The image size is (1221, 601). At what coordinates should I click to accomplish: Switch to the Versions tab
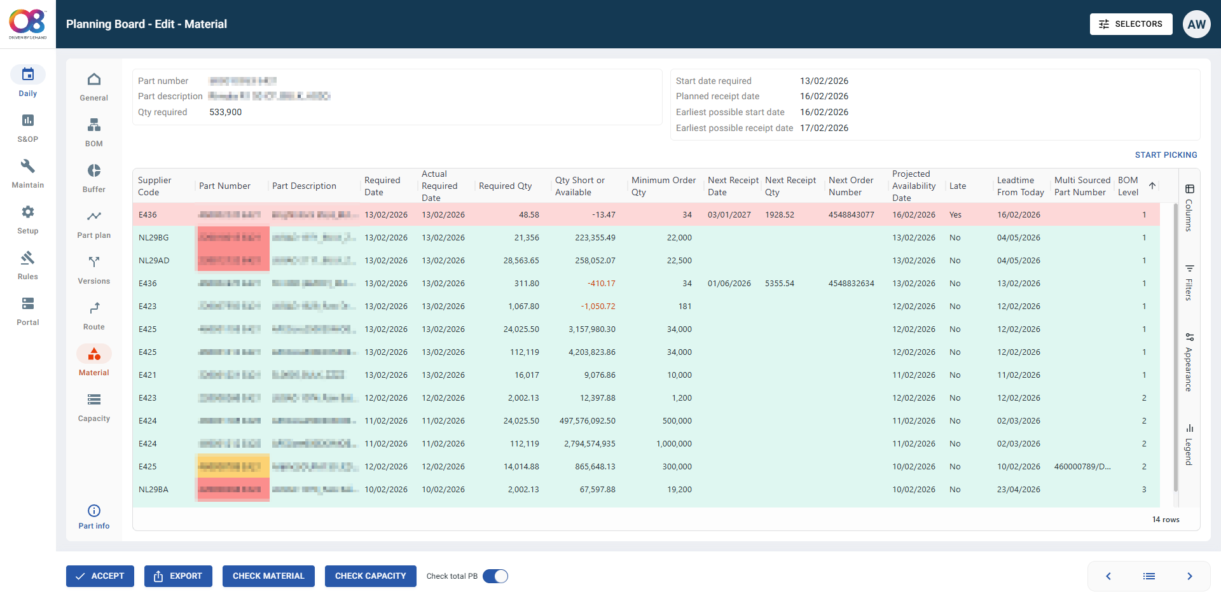[94, 270]
